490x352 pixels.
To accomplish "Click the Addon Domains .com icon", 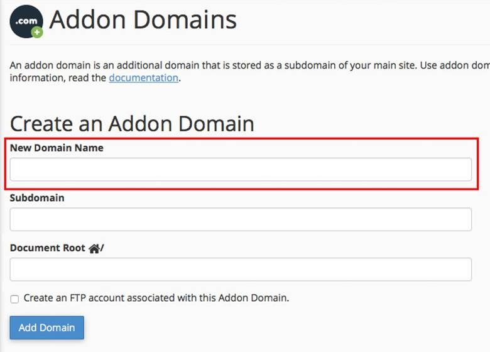I will (x=25, y=20).
